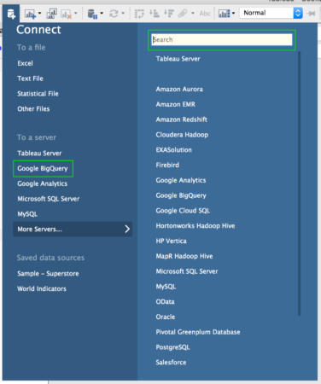Select Tableau Server in the server list
The width and height of the screenshot is (321, 384).
coord(178,59)
